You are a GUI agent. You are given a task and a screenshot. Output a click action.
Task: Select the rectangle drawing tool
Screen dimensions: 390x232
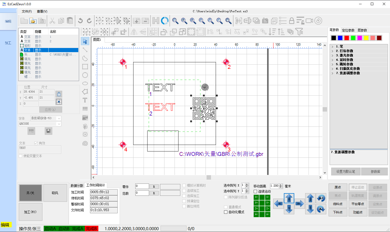tap(85, 66)
